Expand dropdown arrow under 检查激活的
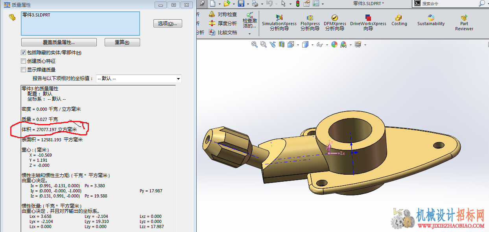Viewport: 489px width, 232px height. 250,34
